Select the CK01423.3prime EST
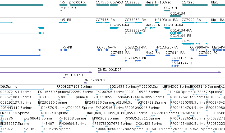Screen dimensions: 225x133 pos(141,105)
